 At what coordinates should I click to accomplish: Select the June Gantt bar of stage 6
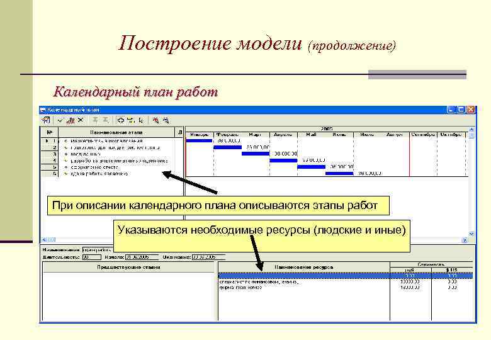[x=339, y=173]
